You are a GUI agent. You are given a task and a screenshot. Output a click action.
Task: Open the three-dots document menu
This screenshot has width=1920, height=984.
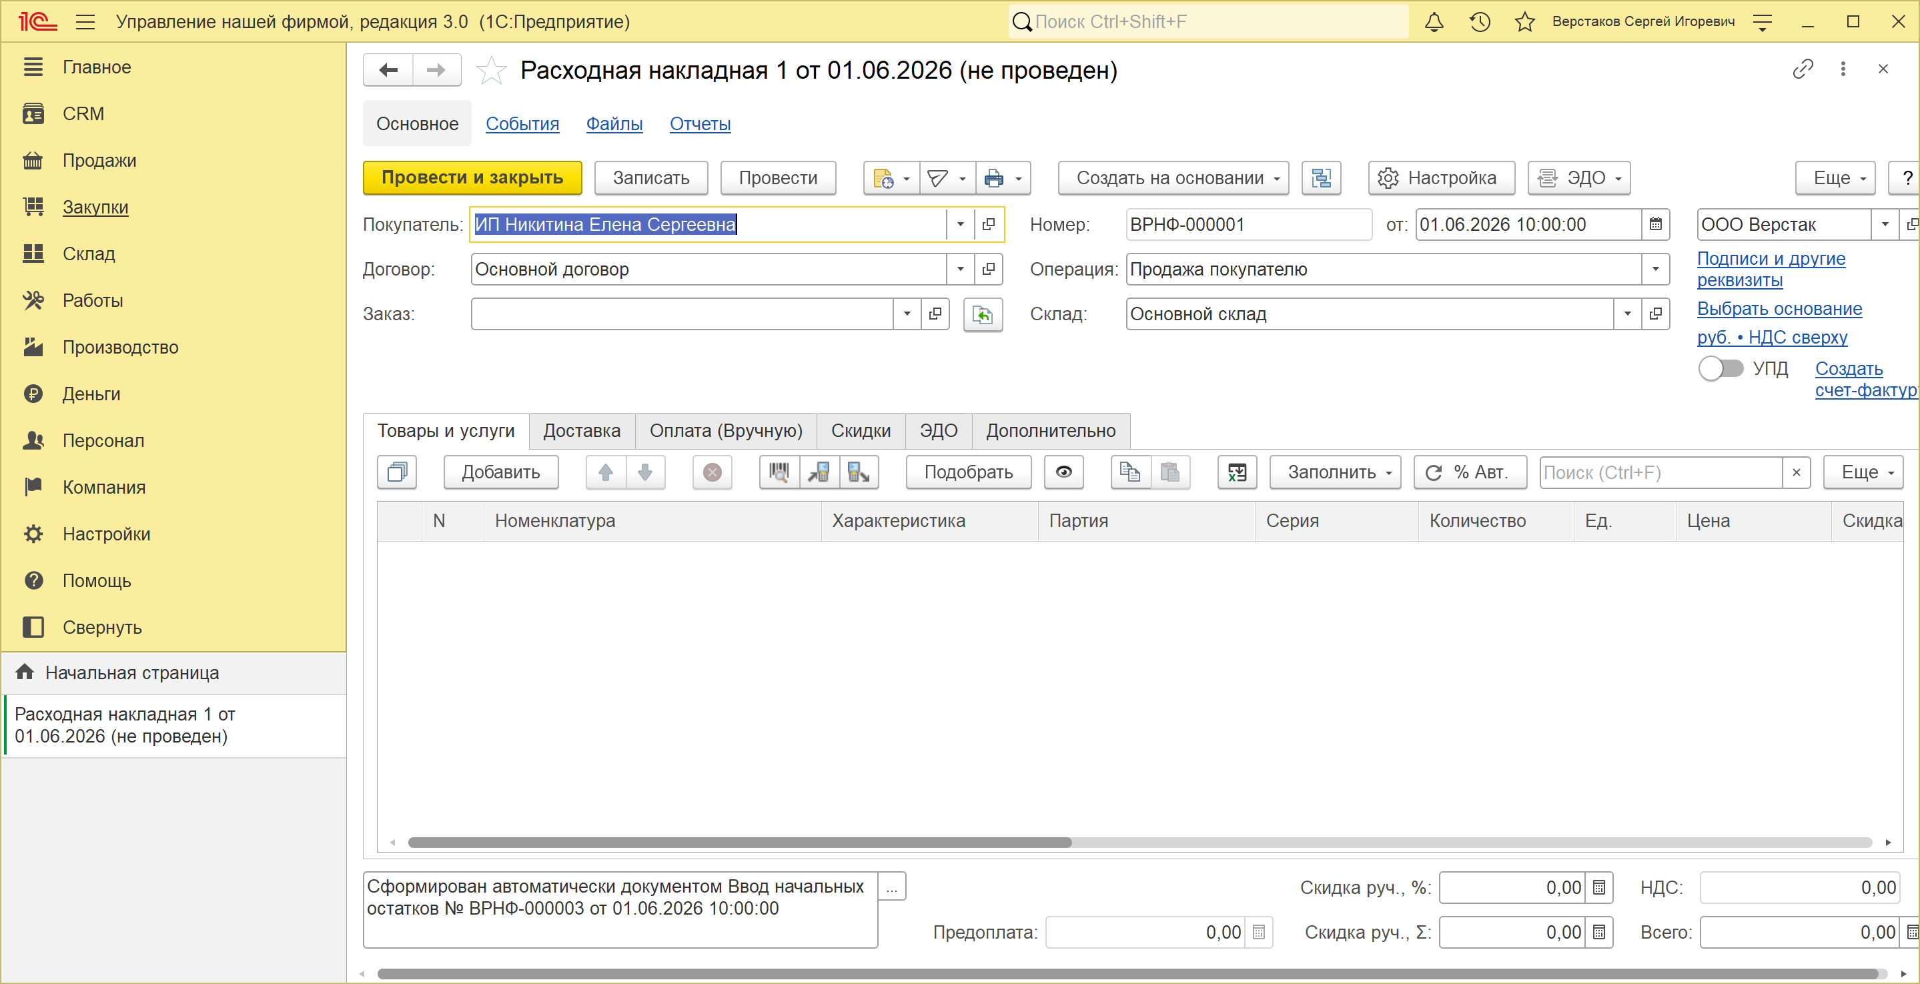pyautogui.click(x=1843, y=69)
